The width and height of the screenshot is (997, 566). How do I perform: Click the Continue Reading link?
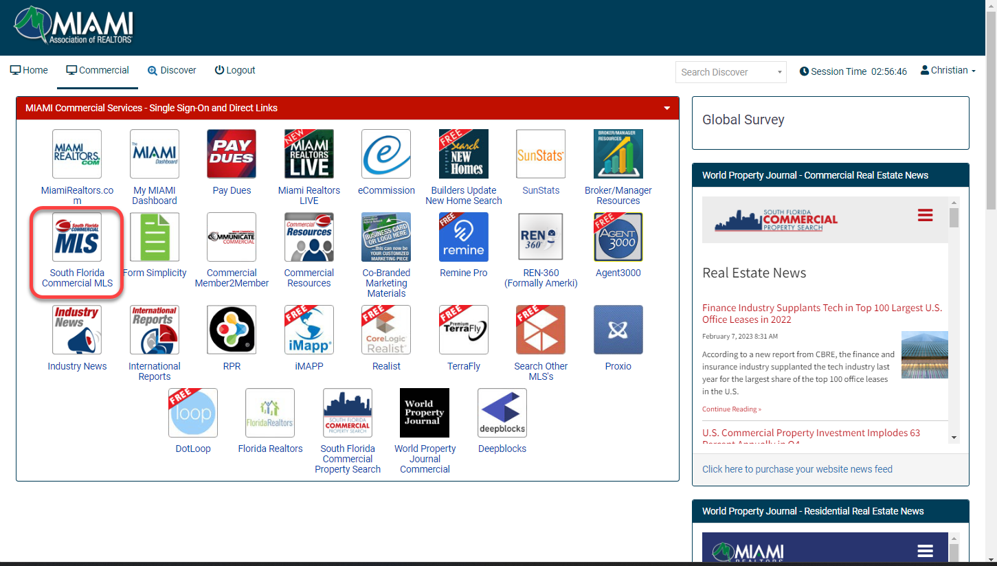click(x=732, y=409)
